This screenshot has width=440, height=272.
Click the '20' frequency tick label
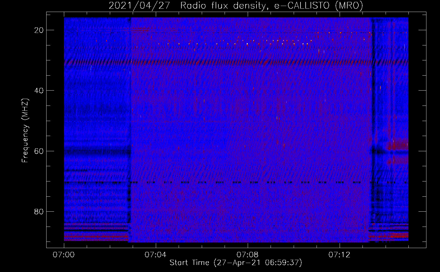coord(39,30)
